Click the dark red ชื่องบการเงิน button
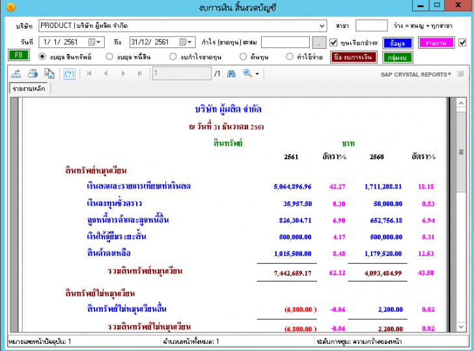Viewport: 474px width, 351px height. [354, 57]
